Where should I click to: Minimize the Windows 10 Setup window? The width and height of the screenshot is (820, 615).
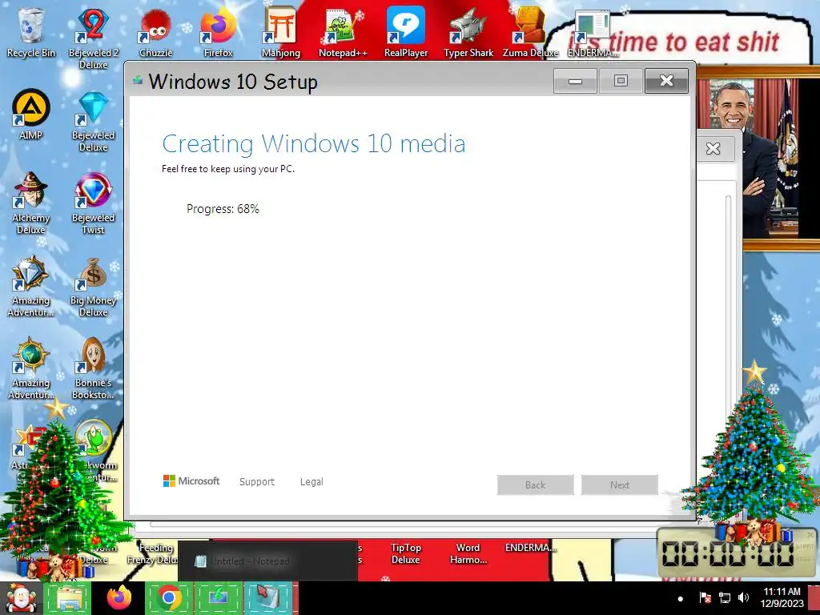coord(575,81)
